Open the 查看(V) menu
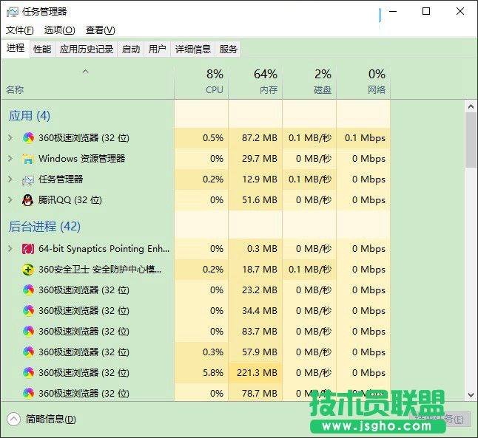 click(x=100, y=30)
